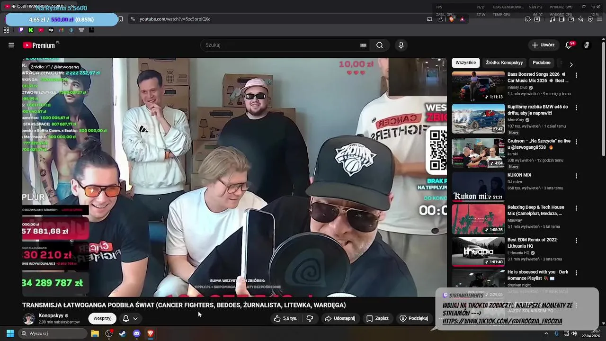Open File Explorer from taskbar

(x=95, y=333)
